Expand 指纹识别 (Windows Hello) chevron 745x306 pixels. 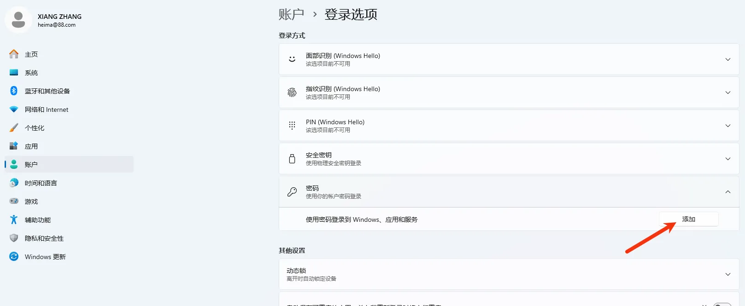pos(728,92)
